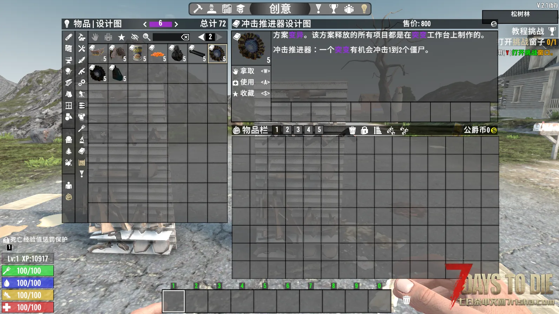Filter by anvil workstation category
Screen dimensions: 559x314
[69, 60]
